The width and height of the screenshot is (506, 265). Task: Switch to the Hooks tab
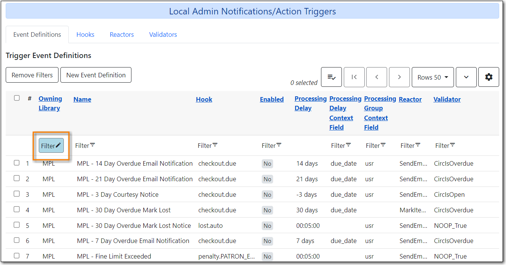(85, 34)
